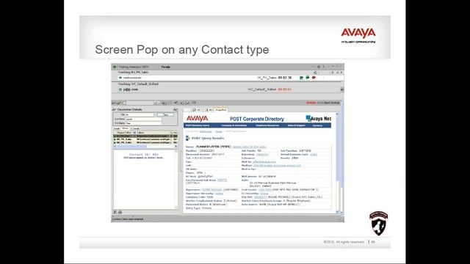
Task: Click the AVAYA logo in the Corporate Directory page
Action: coord(197,119)
